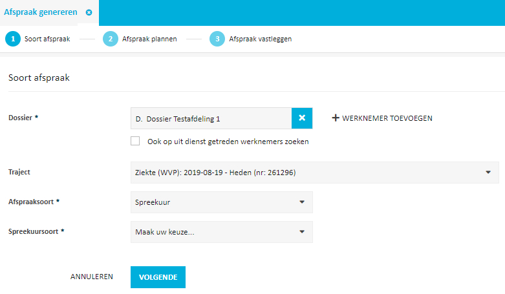Open the Spreekuursoort dropdown
Viewport: 505px width, 294px height.
click(221, 232)
